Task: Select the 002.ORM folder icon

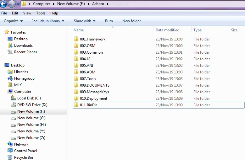Action: (76, 45)
